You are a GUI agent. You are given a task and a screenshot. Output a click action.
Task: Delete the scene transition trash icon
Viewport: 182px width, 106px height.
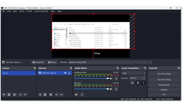(x=138, y=83)
